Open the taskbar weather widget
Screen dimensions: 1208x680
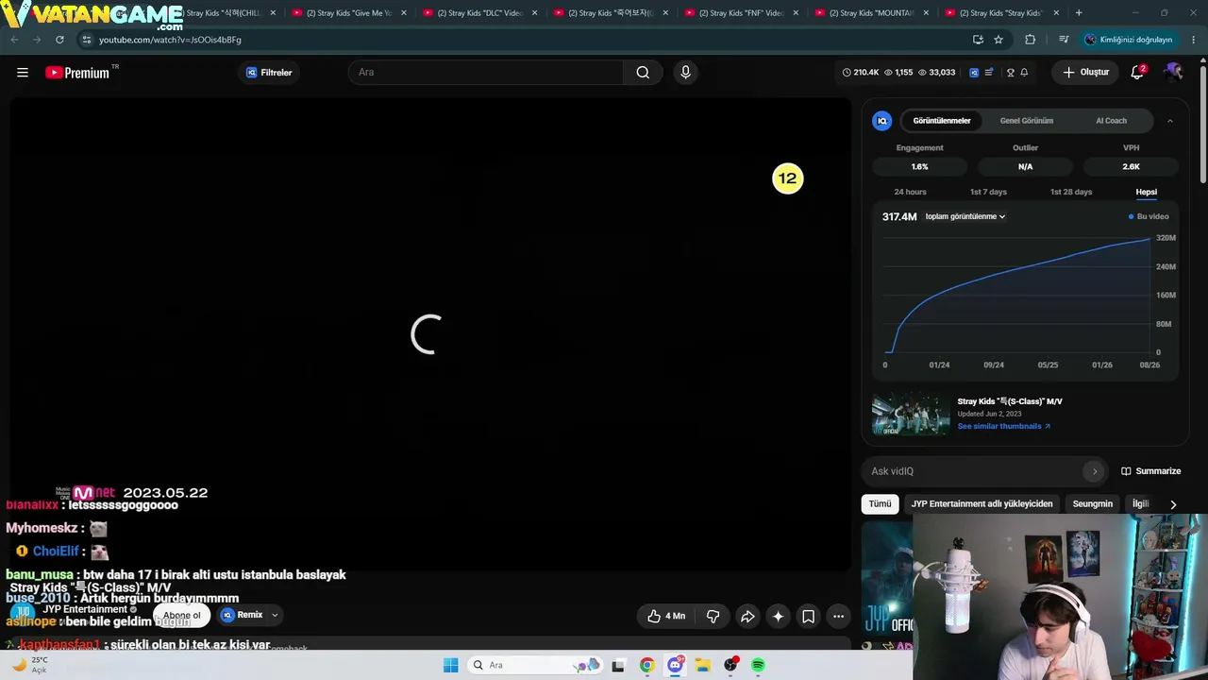30,665
